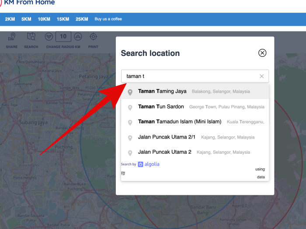
Task: Choose Jalan Puncak Utama 2 result
Action: tap(164, 152)
